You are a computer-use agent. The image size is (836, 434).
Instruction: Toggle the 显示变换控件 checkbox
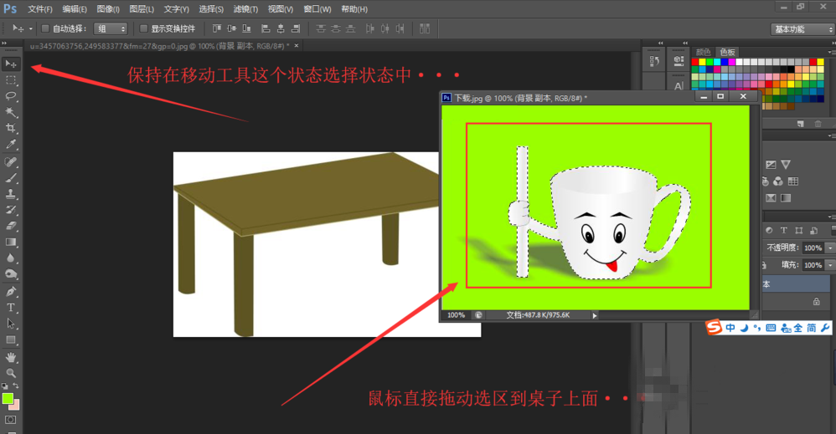click(x=144, y=28)
